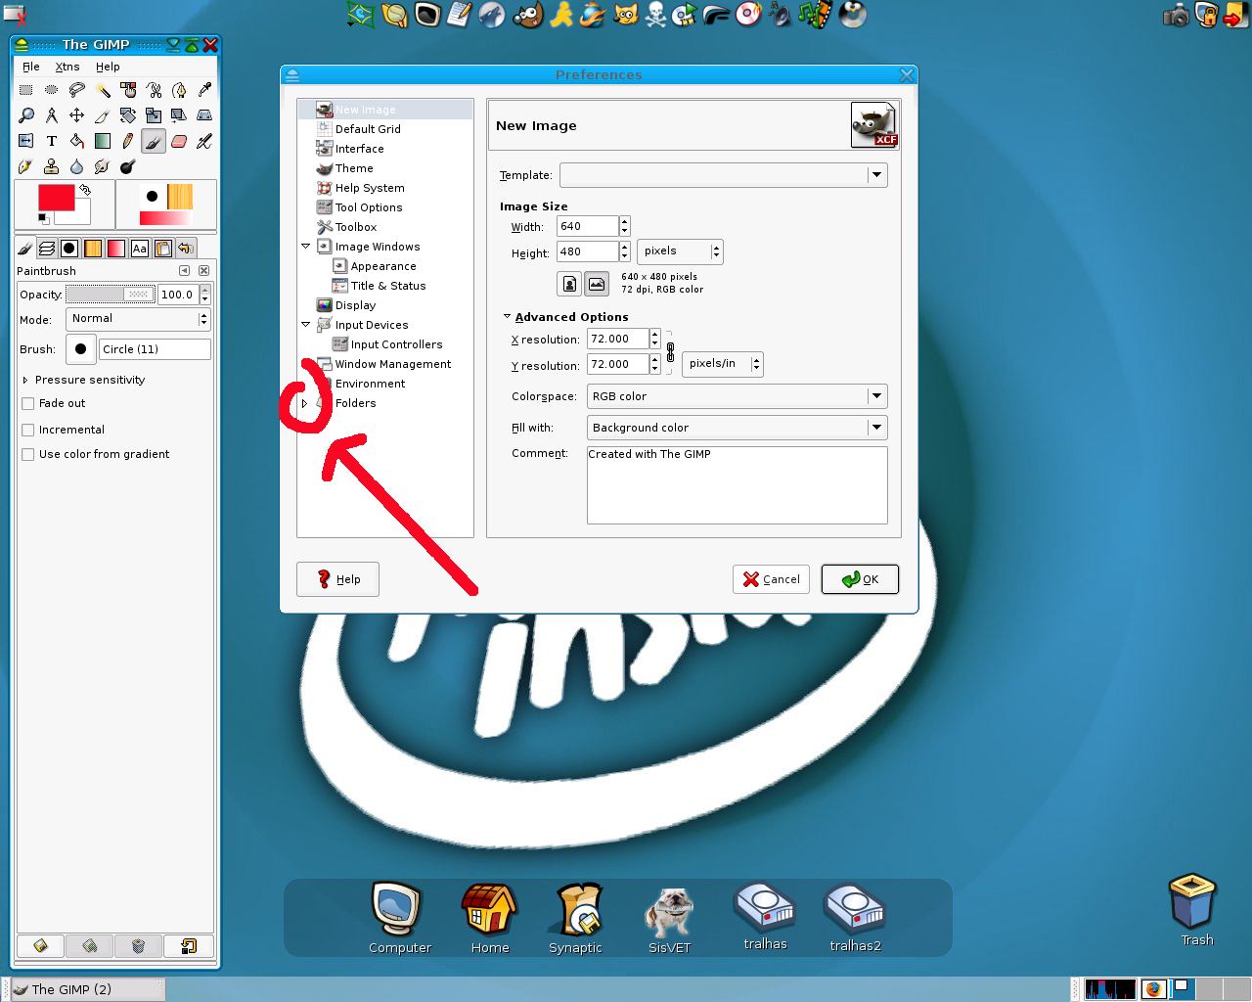Screen dimensions: 1252x1002
Task: Select the Paths pen tool
Action: (179, 90)
